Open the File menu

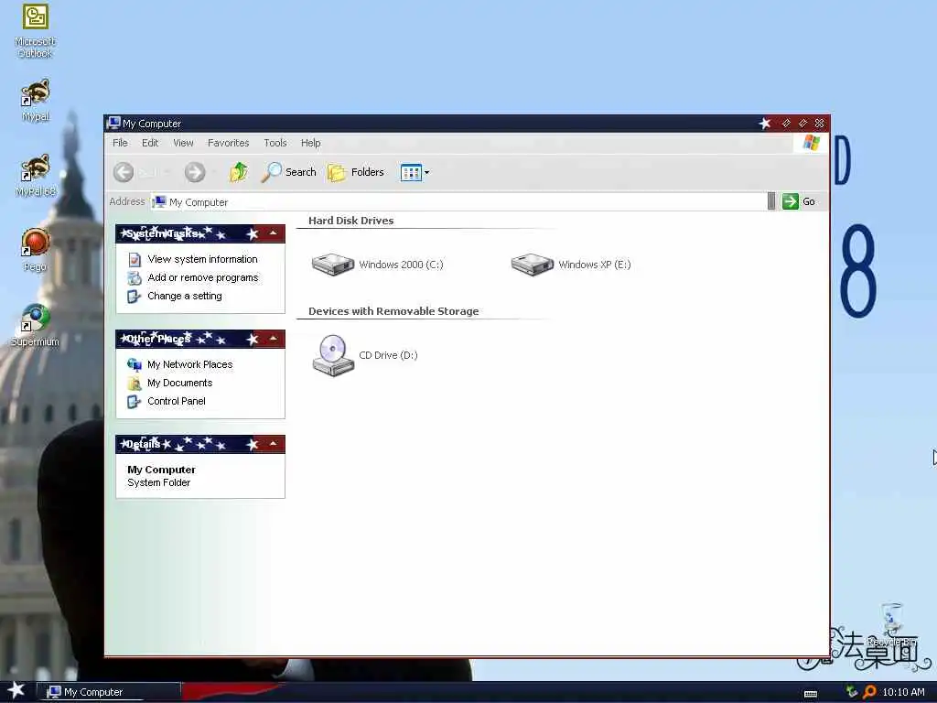click(x=120, y=143)
